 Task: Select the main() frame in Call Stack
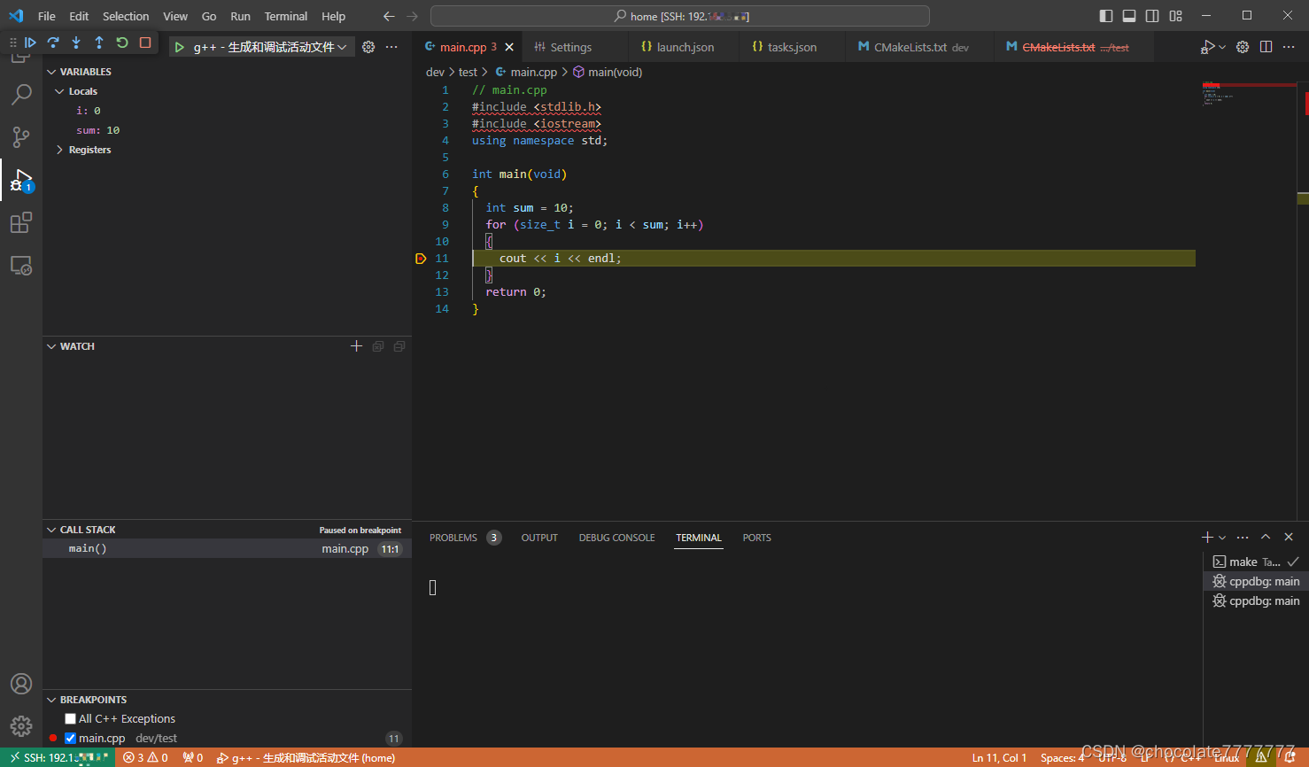(x=88, y=547)
